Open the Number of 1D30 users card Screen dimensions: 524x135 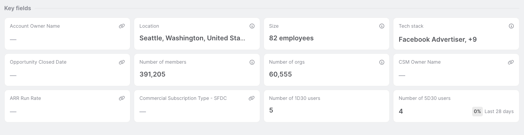(326, 106)
